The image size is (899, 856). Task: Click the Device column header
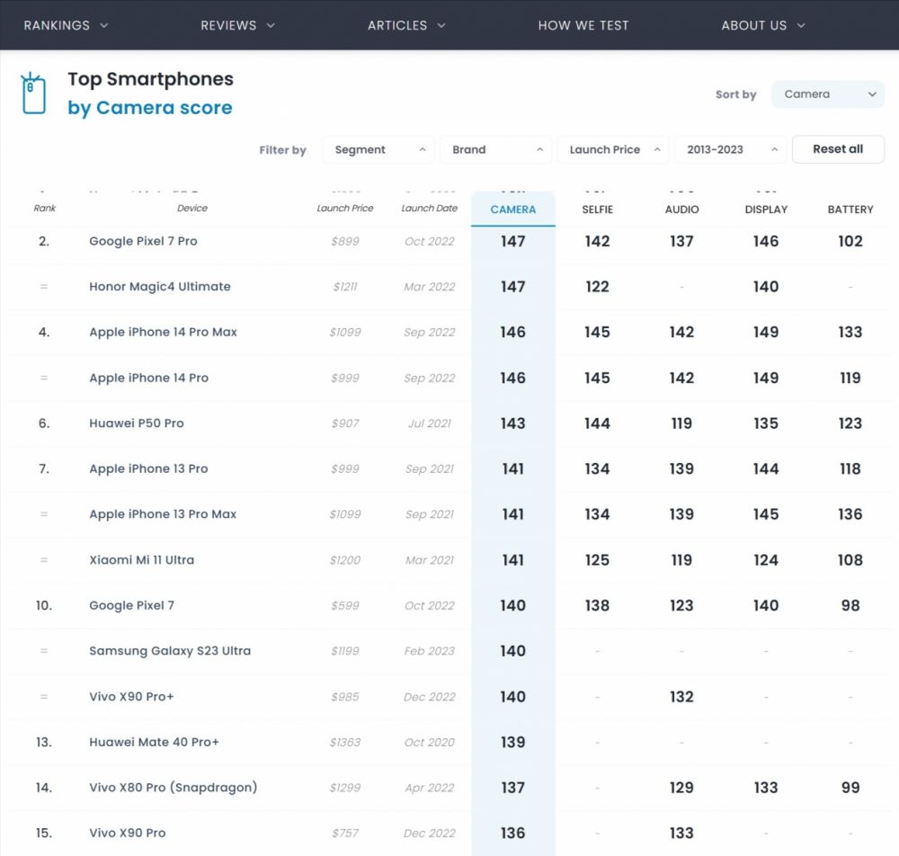pyautogui.click(x=192, y=208)
